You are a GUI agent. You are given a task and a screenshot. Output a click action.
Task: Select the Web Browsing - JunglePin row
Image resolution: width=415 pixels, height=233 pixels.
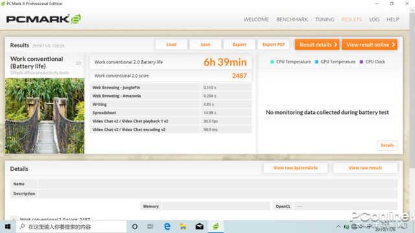pyautogui.click(x=171, y=87)
